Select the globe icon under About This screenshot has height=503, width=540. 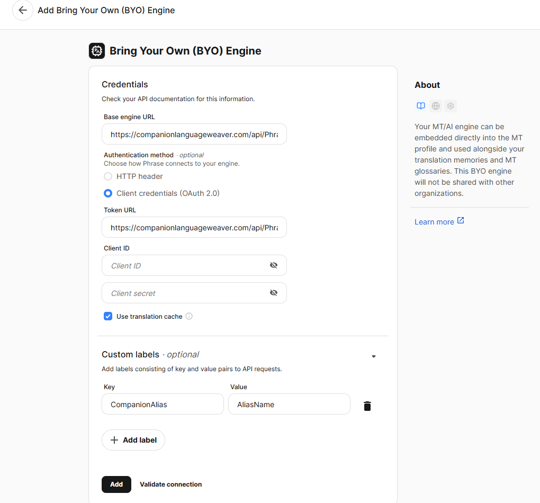[x=436, y=106]
